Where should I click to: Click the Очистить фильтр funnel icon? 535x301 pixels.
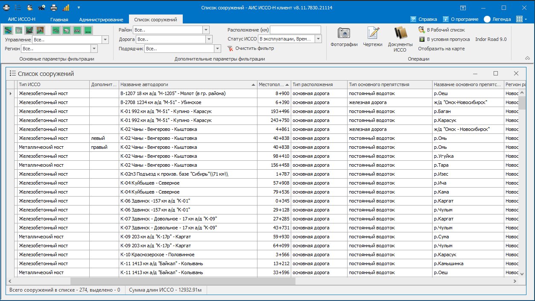point(230,48)
